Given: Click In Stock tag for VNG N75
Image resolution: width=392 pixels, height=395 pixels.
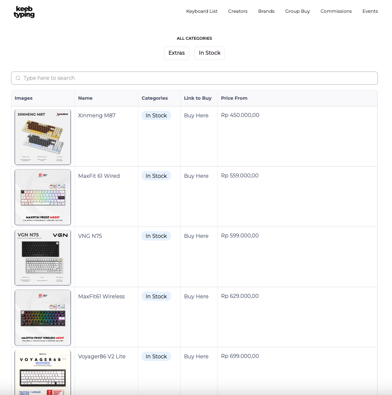Looking at the screenshot, I should (x=156, y=236).
